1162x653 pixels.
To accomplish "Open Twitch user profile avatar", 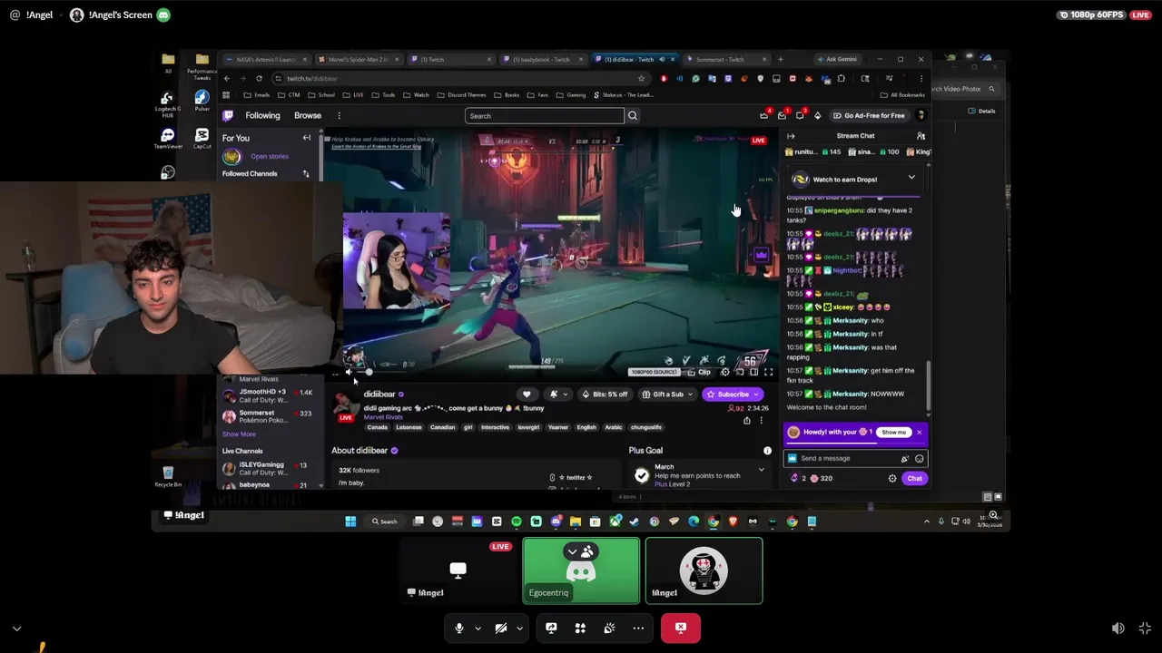I will point(921,115).
